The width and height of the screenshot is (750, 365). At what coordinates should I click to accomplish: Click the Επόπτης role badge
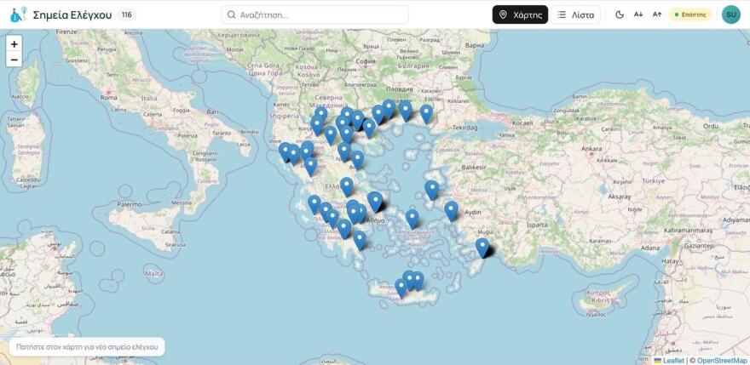click(689, 14)
